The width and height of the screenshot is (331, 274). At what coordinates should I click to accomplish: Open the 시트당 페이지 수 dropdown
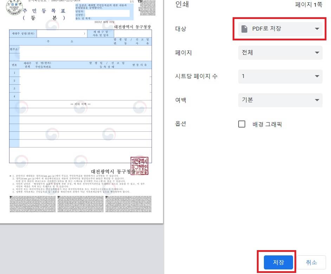(280, 76)
